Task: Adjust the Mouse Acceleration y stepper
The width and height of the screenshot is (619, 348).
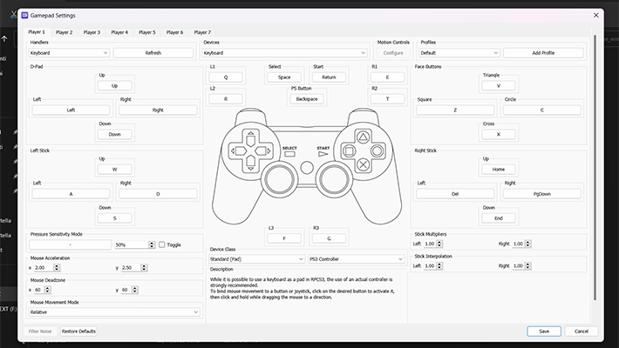Action: [144, 268]
